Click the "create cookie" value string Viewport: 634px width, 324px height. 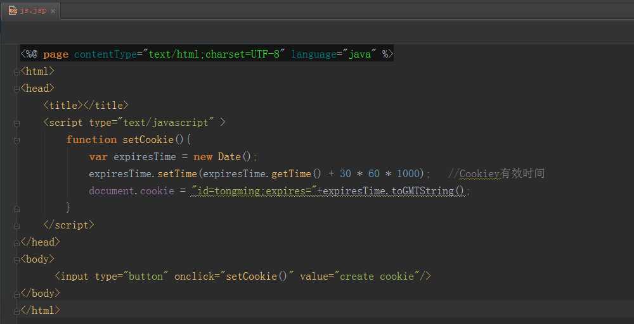point(377,276)
